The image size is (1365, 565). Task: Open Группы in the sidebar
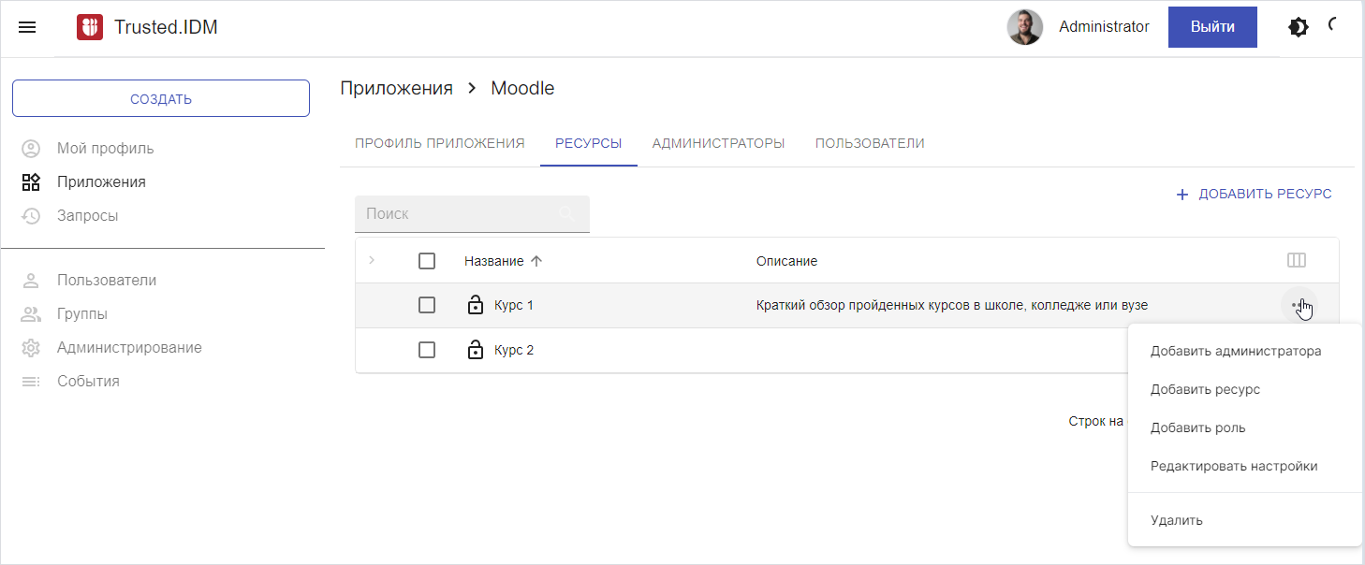tap(82, 314)
